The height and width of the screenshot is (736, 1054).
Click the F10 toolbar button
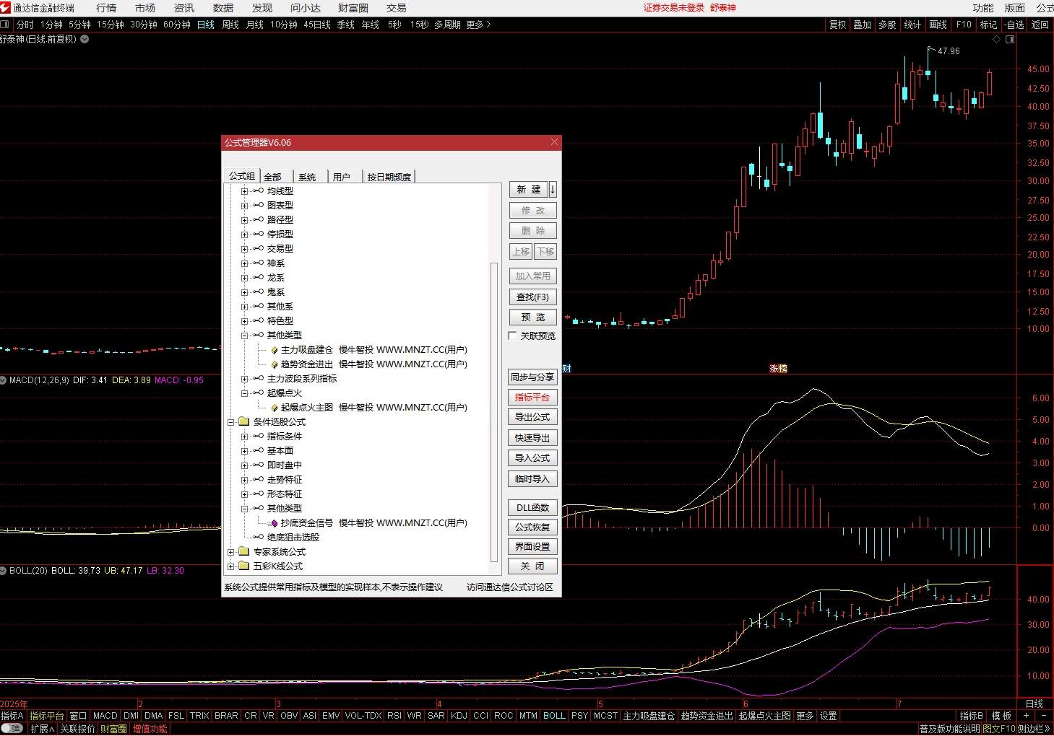click(x=964, y=25)
